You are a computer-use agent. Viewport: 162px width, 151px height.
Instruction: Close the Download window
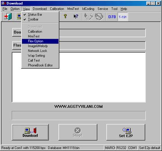tap(158, 3)
